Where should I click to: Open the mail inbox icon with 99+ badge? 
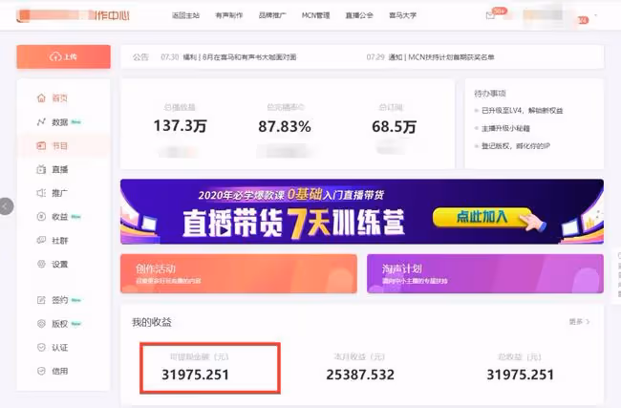tap(490, 15)
